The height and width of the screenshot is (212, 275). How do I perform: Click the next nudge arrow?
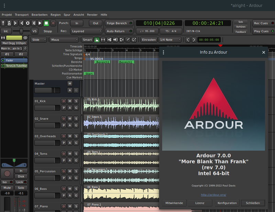tap(194, 40)
